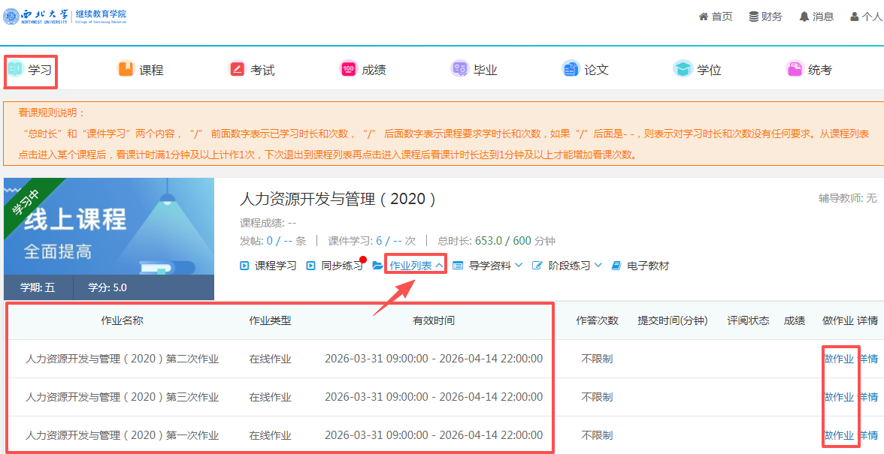Open 财务 in the top menu

(x=765, y=17)
